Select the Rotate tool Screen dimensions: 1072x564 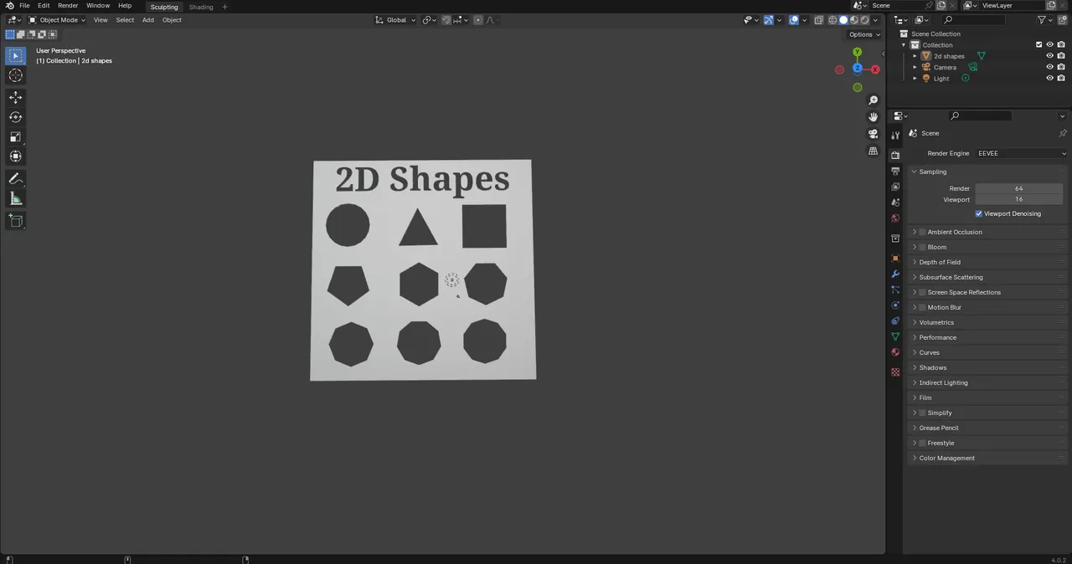15,117
